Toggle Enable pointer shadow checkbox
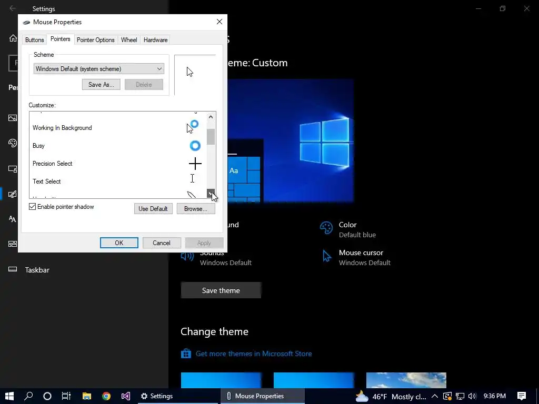Image resolution: width=539 pixels, height=404 pixels. (x=32, y=206)
